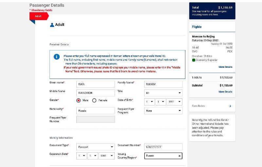Viewport: 262px width, 167px height.
Task: Click the red middle name warning text
Action: (122, 69)
